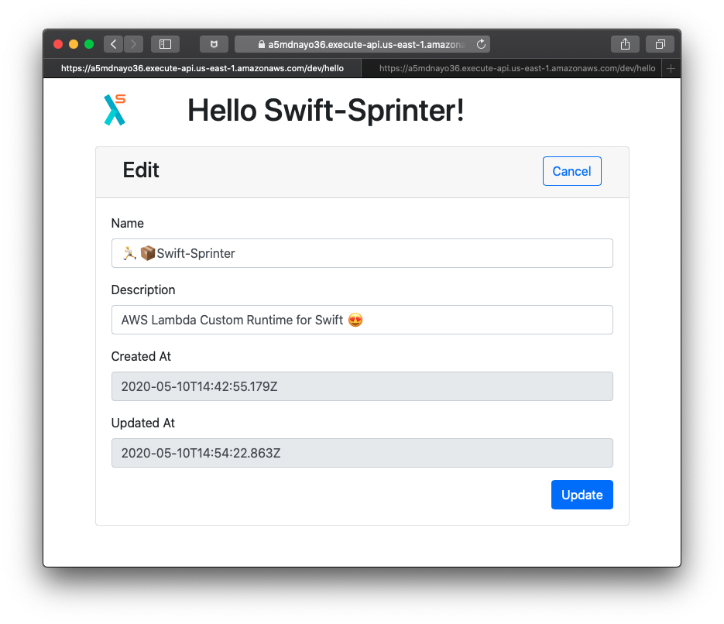The image size is (724, 624).
Task: Toggle the Safari sidebar icon
Action: coord(165,44)
